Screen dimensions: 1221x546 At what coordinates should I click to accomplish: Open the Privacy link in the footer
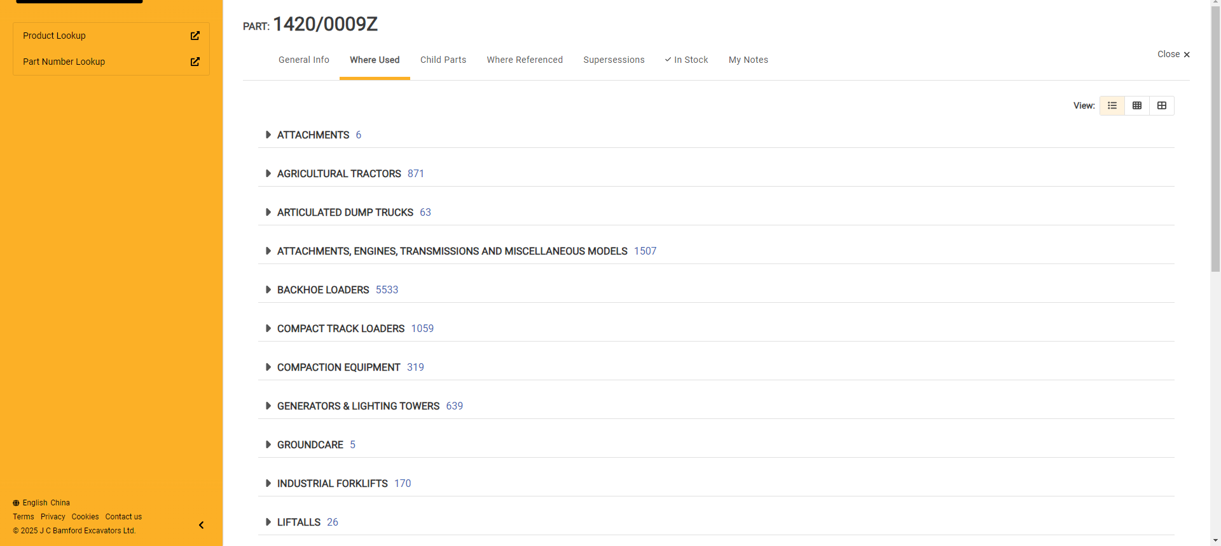tap(53, 517)
